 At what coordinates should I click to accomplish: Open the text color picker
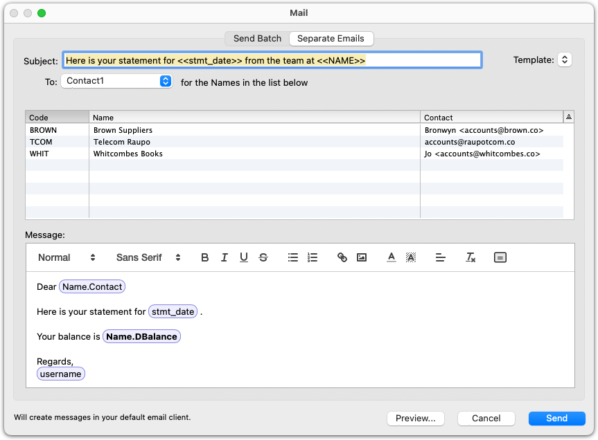(x=392, y=257)
